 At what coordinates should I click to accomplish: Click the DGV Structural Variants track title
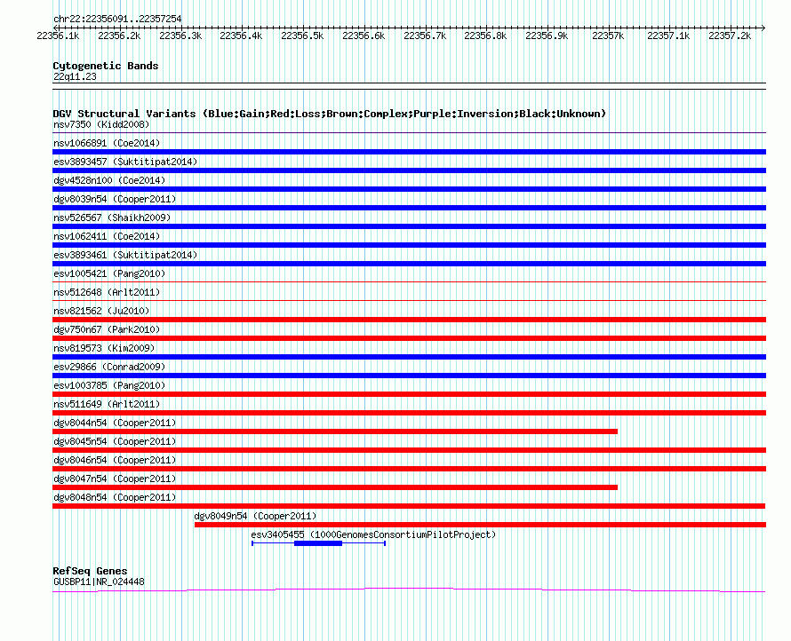coord(330,114)
